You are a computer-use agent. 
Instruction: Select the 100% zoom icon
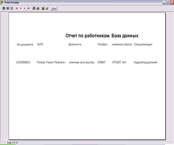pyautogui.click(x=8, y=8)
